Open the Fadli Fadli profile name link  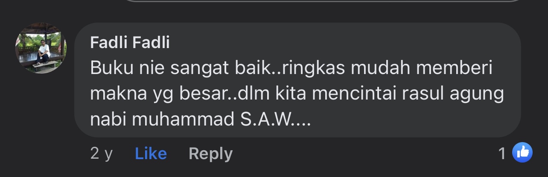130,43
